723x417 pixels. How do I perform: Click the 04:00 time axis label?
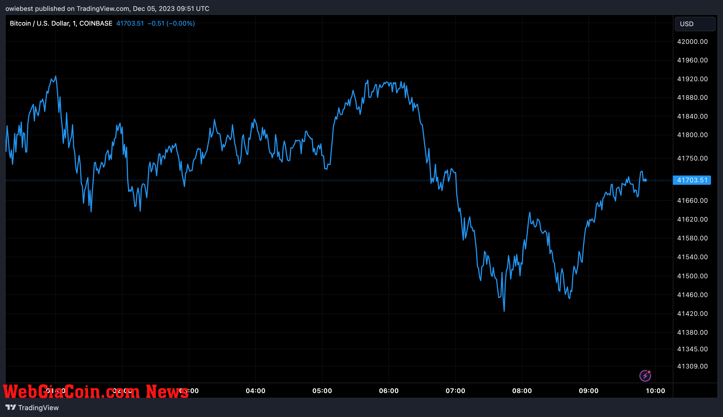point(255,391)
